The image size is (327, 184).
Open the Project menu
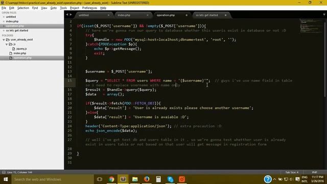75,8
